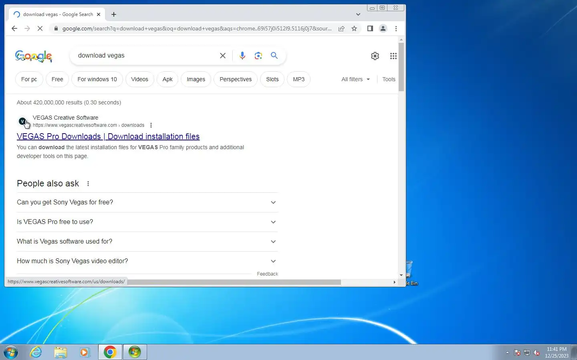Click the scroll down arrow

point(401,275)
